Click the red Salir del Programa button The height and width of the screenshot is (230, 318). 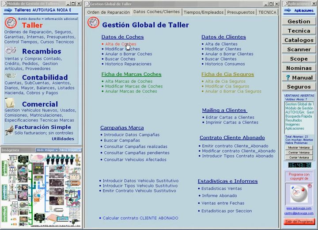299,222
